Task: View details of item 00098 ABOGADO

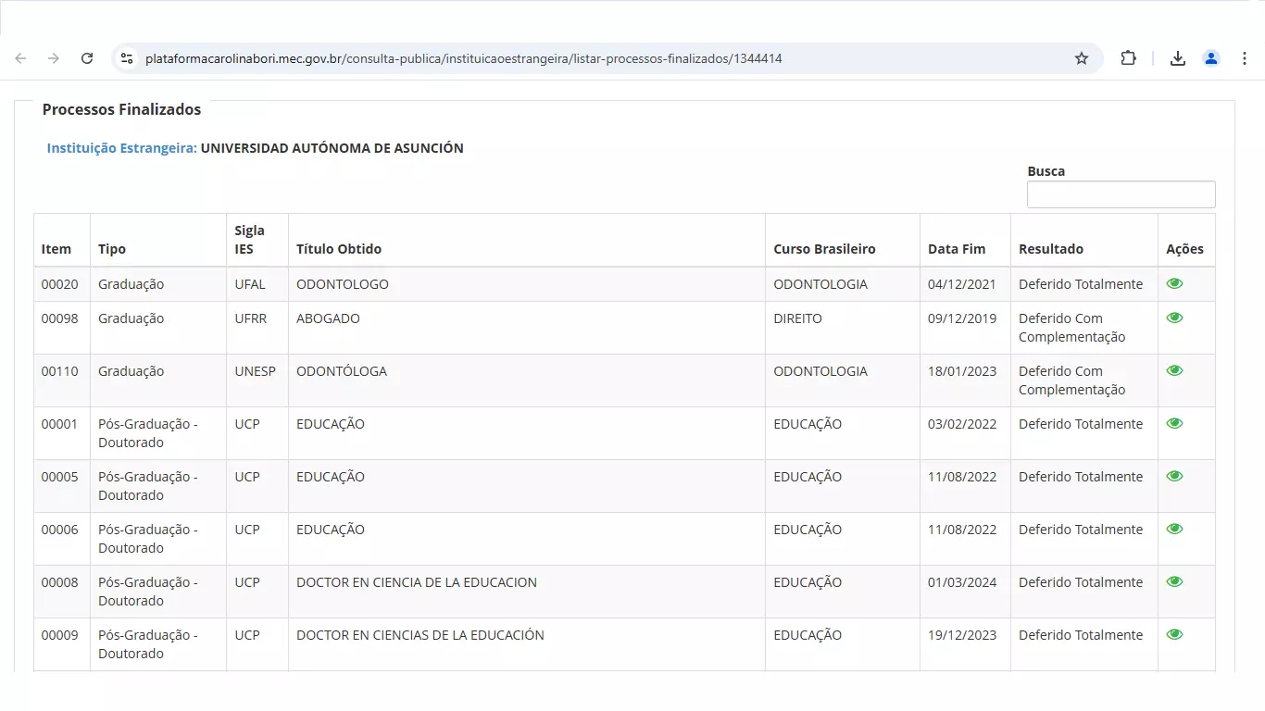Action: (1174, 318)
